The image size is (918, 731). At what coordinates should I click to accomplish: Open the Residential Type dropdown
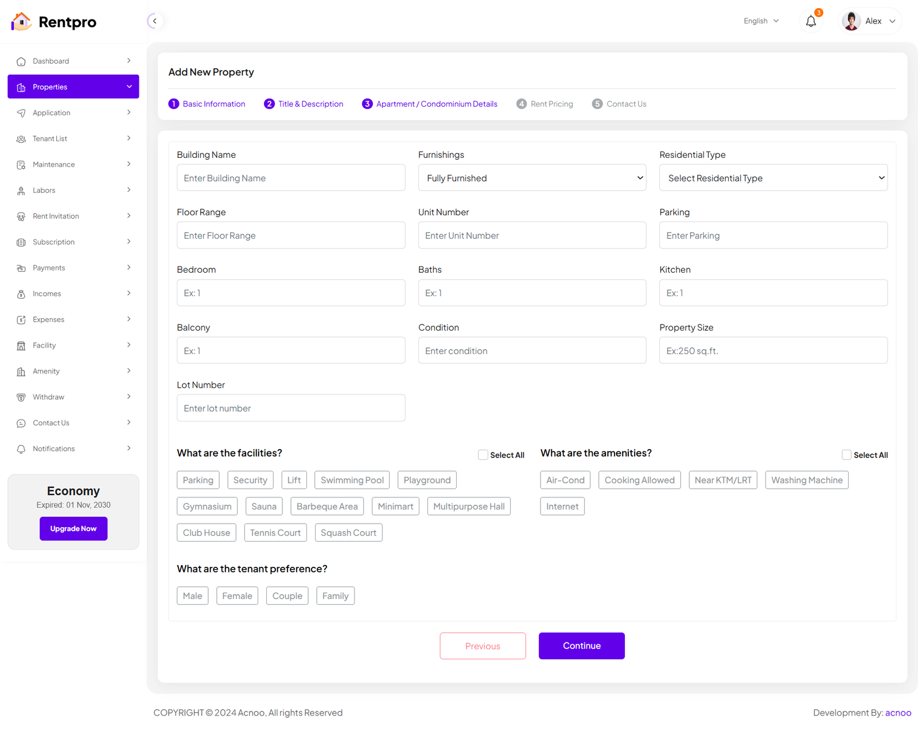point(773,178)
